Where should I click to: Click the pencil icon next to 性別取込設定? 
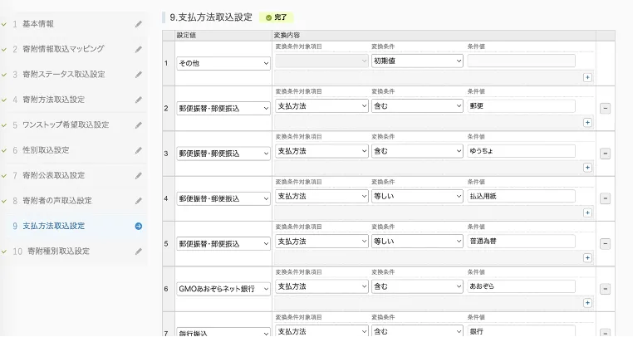[139, 150]
